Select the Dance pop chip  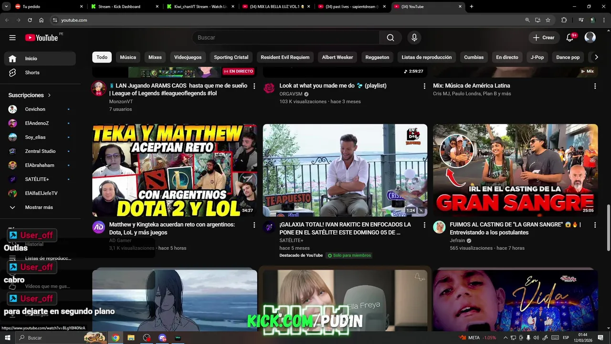point(568,57)
